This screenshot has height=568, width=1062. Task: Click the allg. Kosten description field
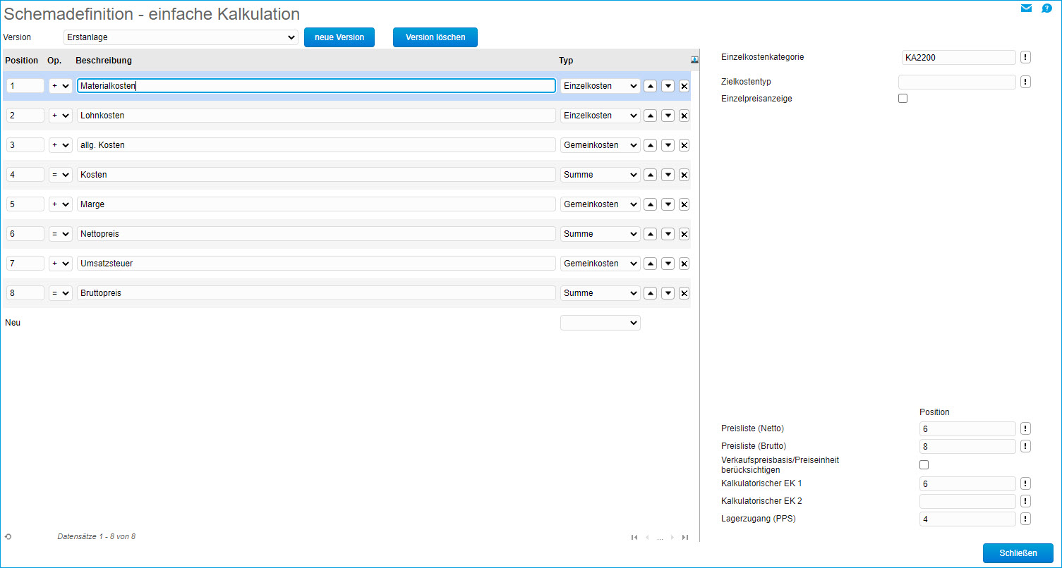pos(316,145)
